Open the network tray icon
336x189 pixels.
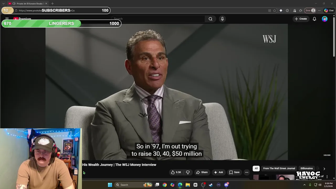pyautogui.click(x=316, y=185)
